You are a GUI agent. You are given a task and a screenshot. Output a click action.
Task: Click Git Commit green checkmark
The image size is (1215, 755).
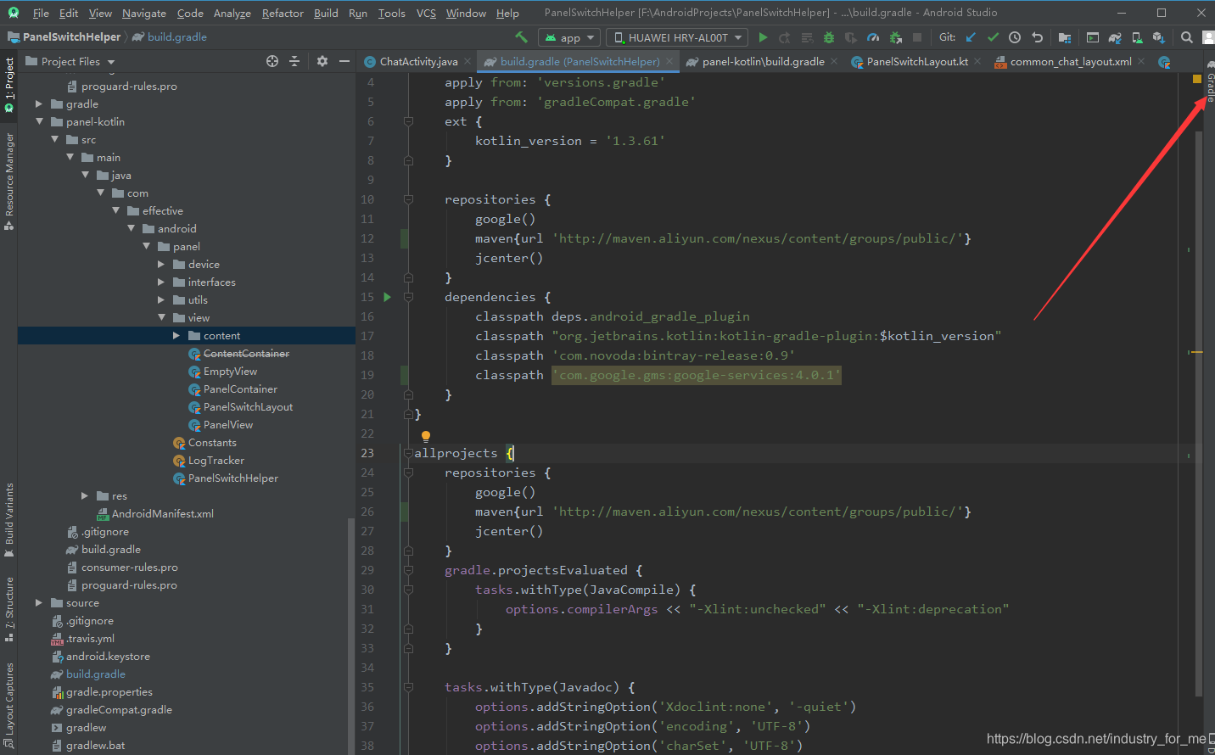click(x=993, y=37)
